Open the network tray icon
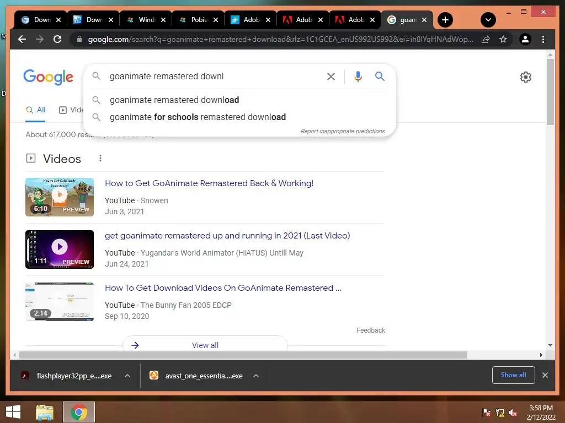Image resolution: width=565 pixels, height=423 pixels. pyautogui.click(x=500, y=413)
